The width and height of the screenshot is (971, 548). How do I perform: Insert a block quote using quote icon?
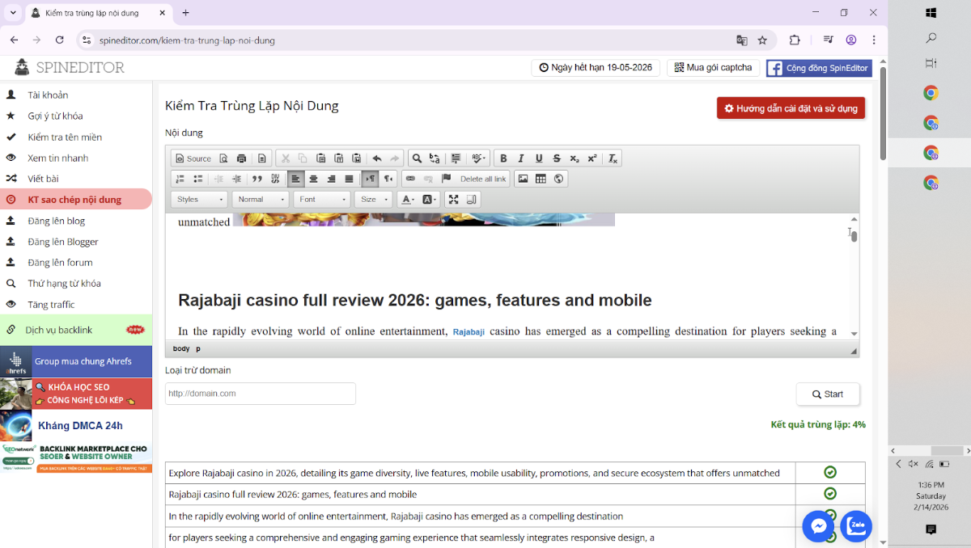[x=257, y=179]
